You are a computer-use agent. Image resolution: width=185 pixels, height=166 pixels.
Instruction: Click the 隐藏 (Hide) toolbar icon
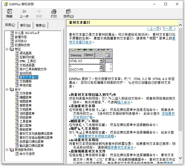coord(9,12)
